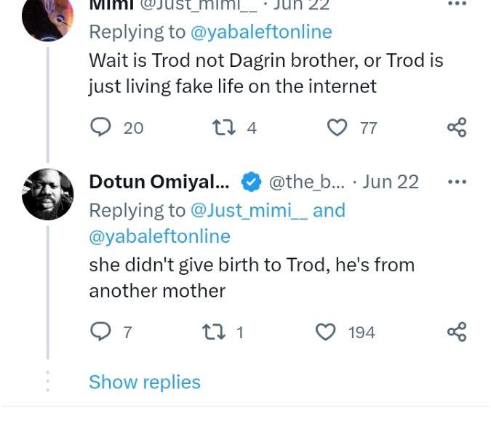Share Mimi's tweet using share icon
Screen dimensions: 491x421
[x=456, y=128]
